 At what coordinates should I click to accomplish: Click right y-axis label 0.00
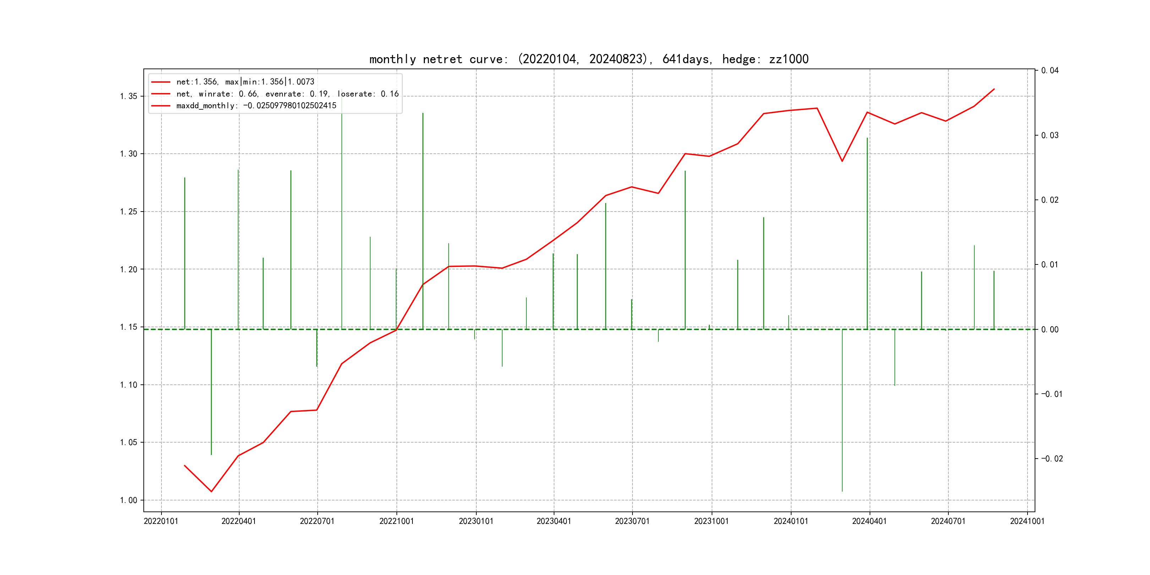(x=1050, y=329)
